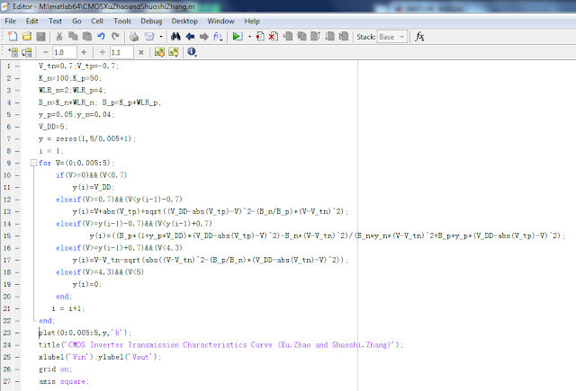Open the Help menu

pos(252,21)
